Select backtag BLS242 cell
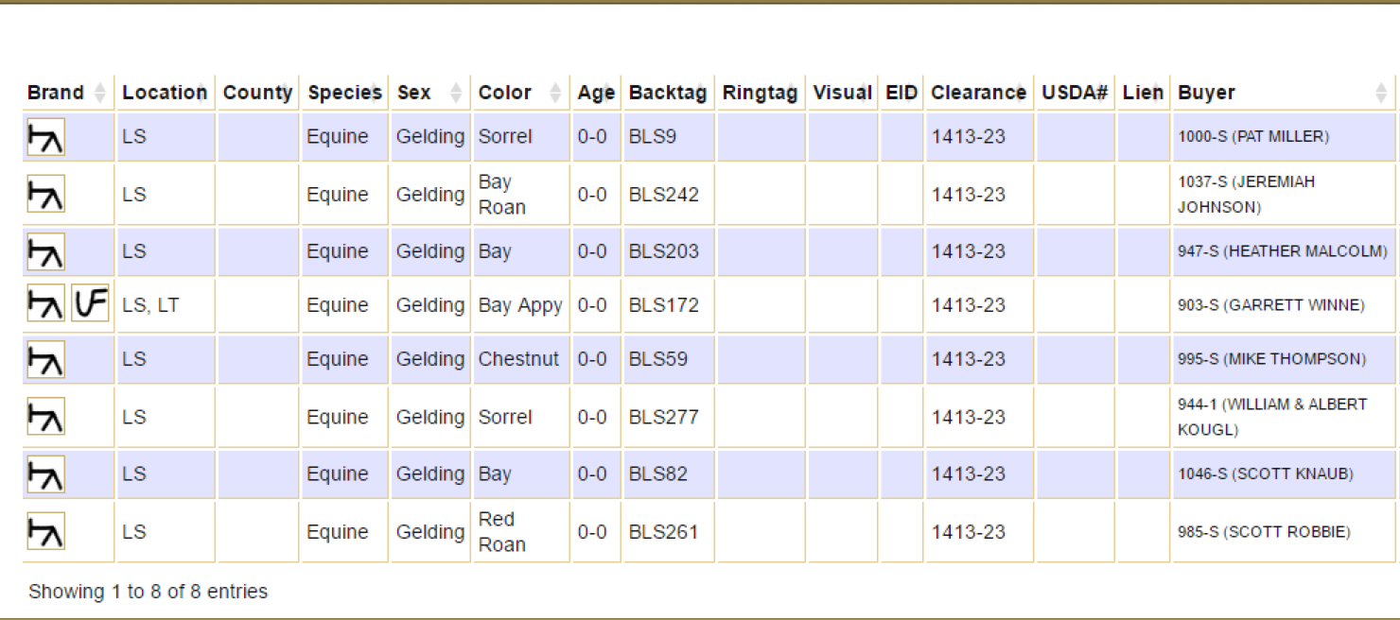The width and height of the screenshot is (1400, 620). click(x=669, y=195)
